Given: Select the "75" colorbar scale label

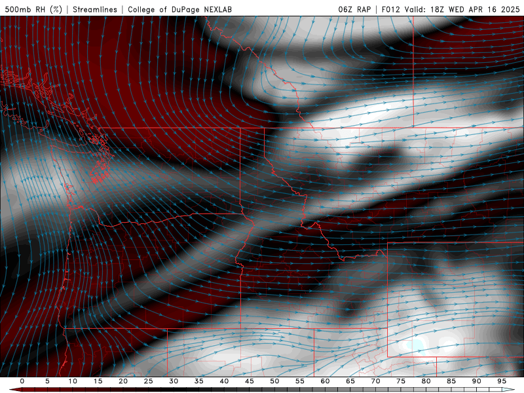Looking at the screenshot, I should [401, 381].
